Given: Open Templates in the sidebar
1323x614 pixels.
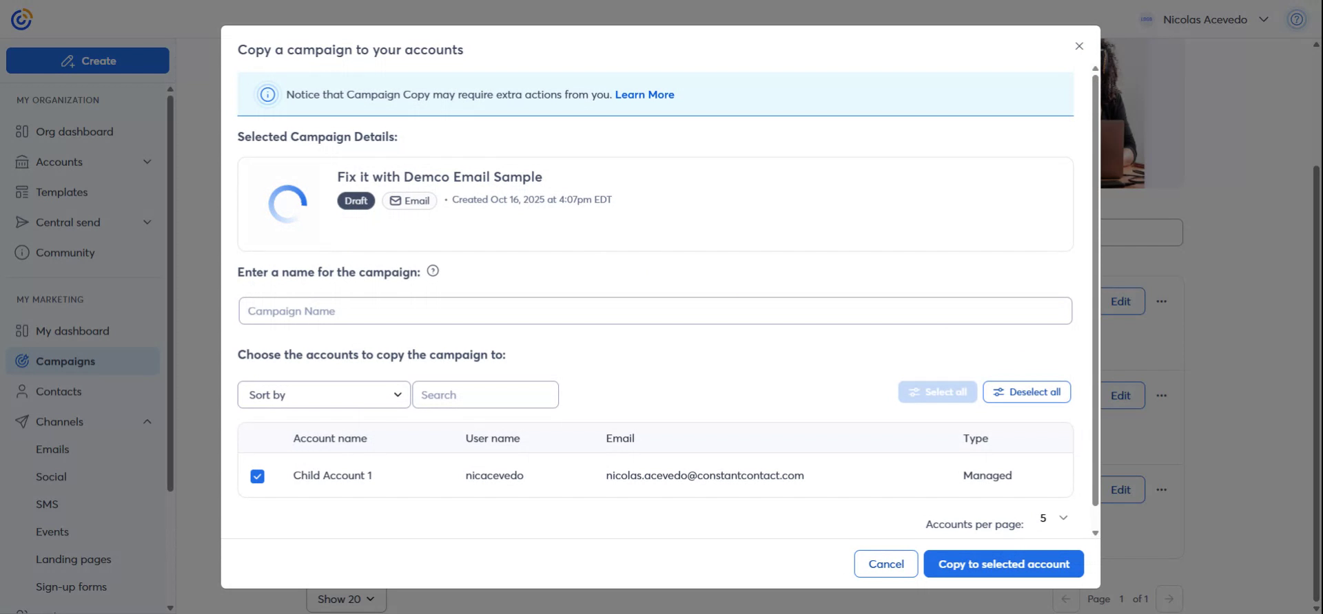Looking at the screenshot, I should click(61, 192).
